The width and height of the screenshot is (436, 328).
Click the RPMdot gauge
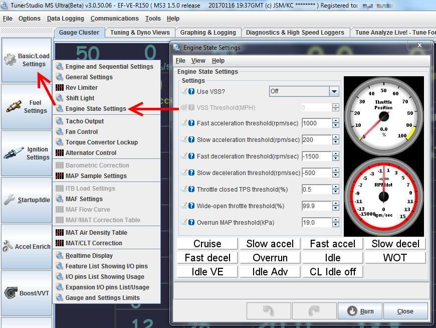[x=384, y=197]
